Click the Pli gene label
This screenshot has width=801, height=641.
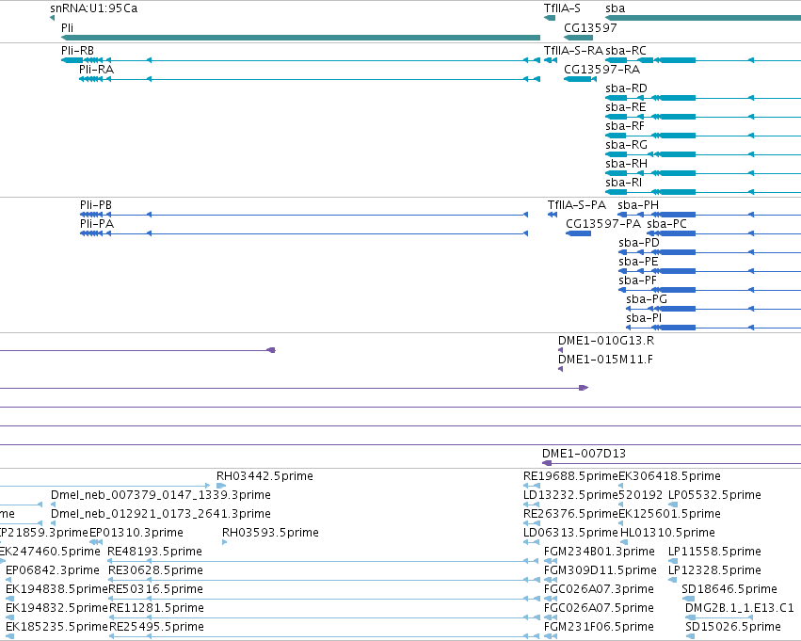67,28
